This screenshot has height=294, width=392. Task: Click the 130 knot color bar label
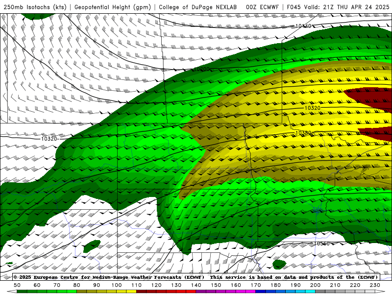(176, 285)
